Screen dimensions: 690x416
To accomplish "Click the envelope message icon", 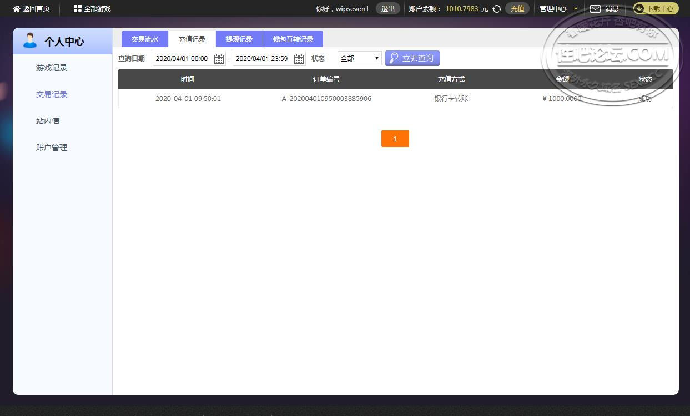I will pos(595,9).
